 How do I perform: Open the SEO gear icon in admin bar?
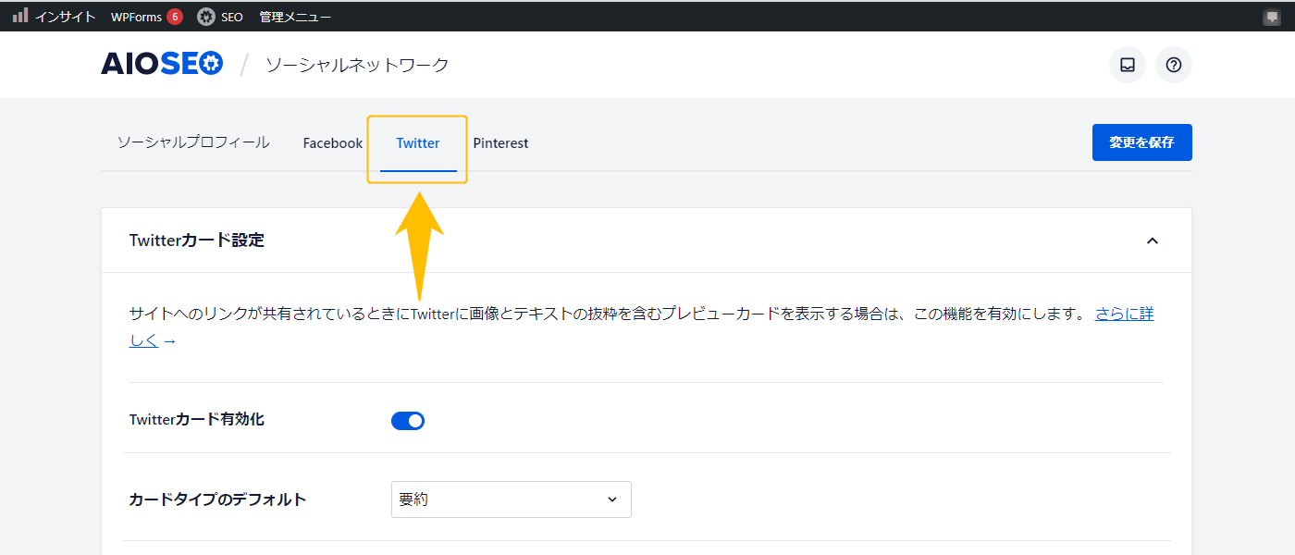(x=205, y=17)
